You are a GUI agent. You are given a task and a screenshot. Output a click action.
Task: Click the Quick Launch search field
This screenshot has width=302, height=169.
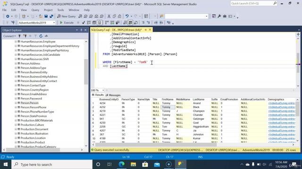click(254, 3)
